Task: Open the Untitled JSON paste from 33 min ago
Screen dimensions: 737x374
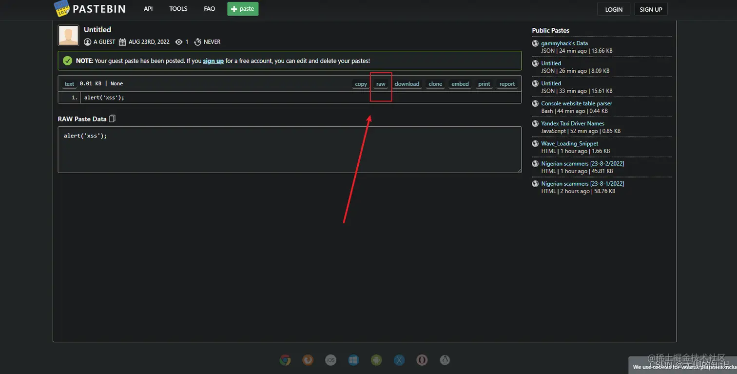Action: point(551,83)
